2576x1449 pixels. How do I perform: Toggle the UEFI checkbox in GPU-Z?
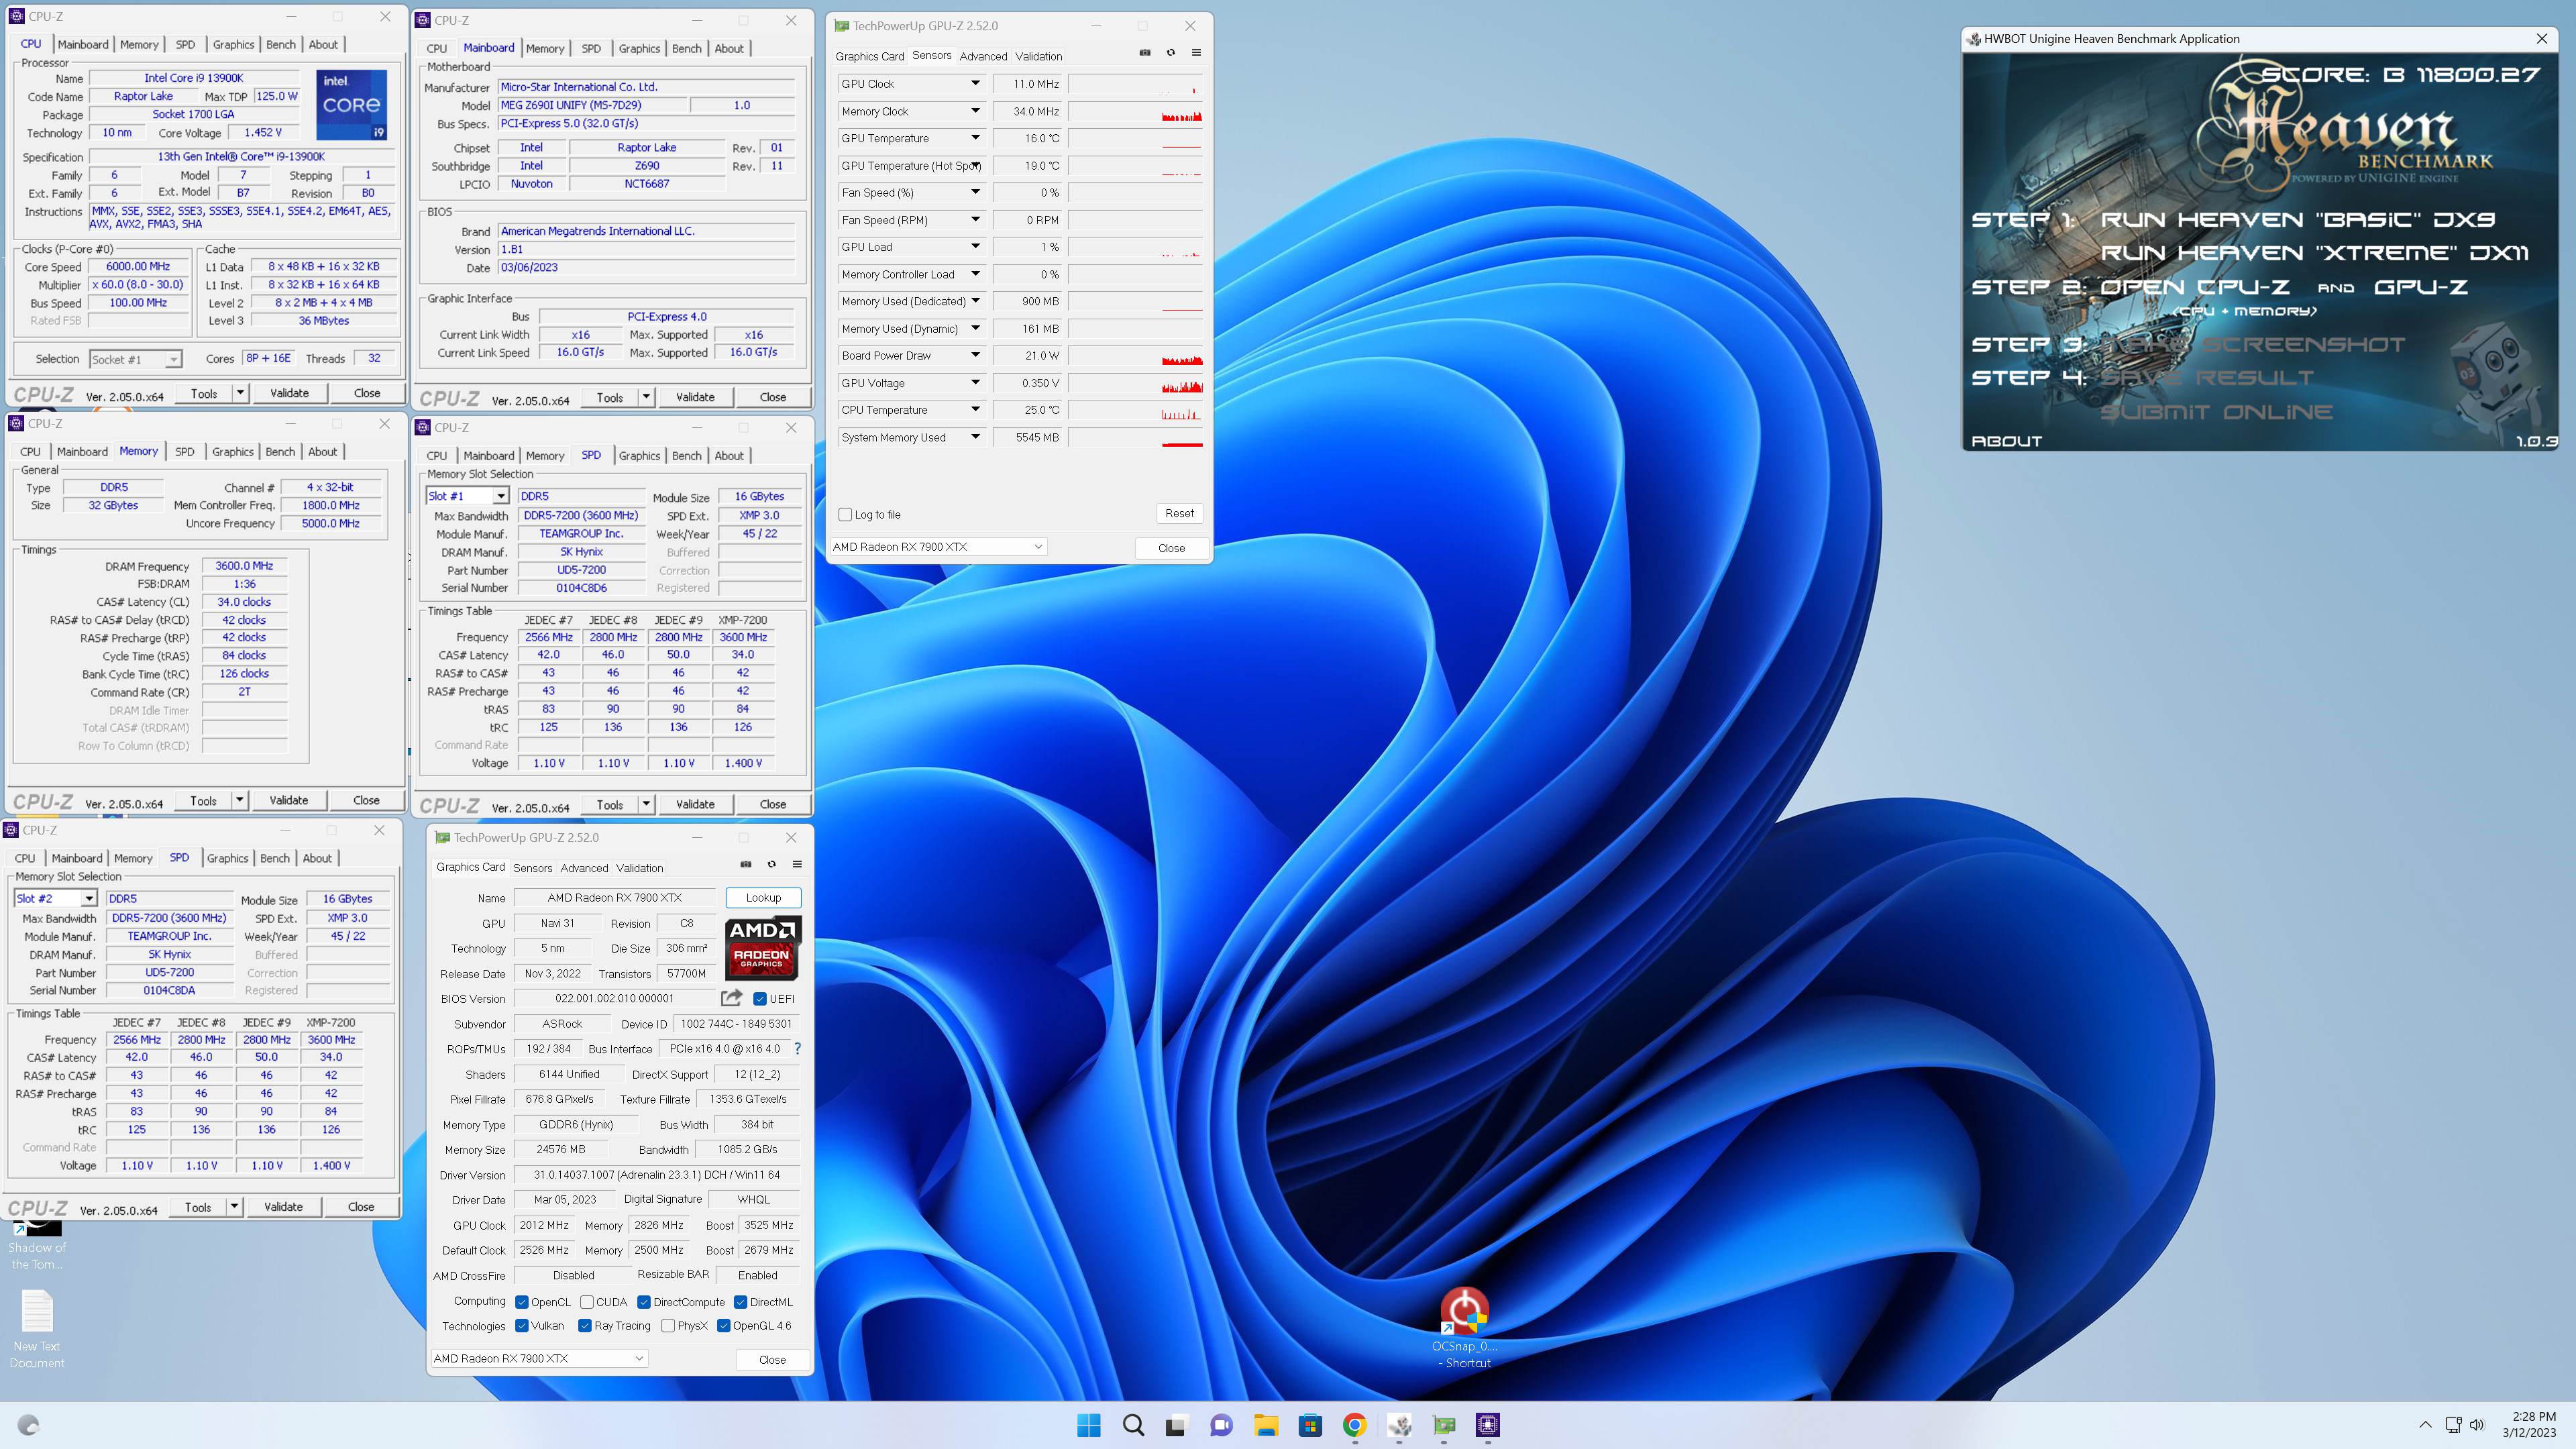(x=760, y=998)
